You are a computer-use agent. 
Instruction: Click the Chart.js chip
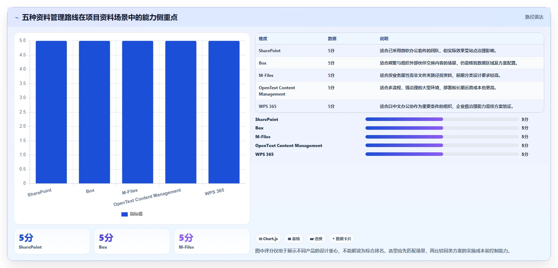[x=268, y=239]
